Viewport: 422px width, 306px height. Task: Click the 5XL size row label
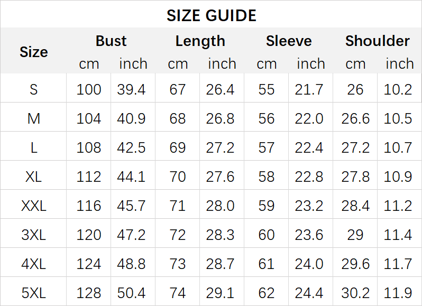[x=33, y=292]
